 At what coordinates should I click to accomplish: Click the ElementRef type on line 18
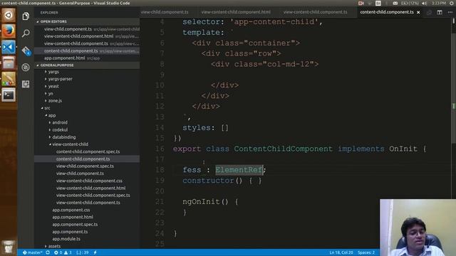click(239, 170)
